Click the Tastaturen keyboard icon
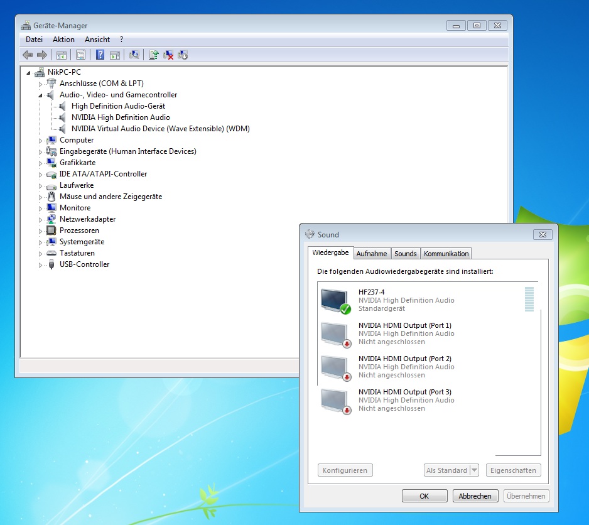Viewport: 589px width, 525px height. coord(51,253)
